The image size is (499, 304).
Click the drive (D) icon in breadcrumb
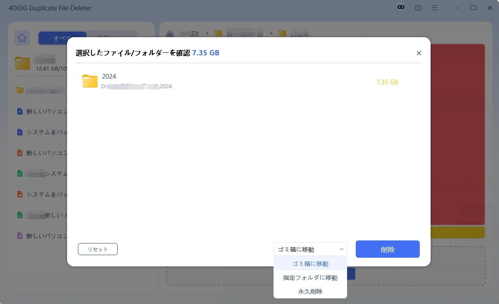pos(170,33)
